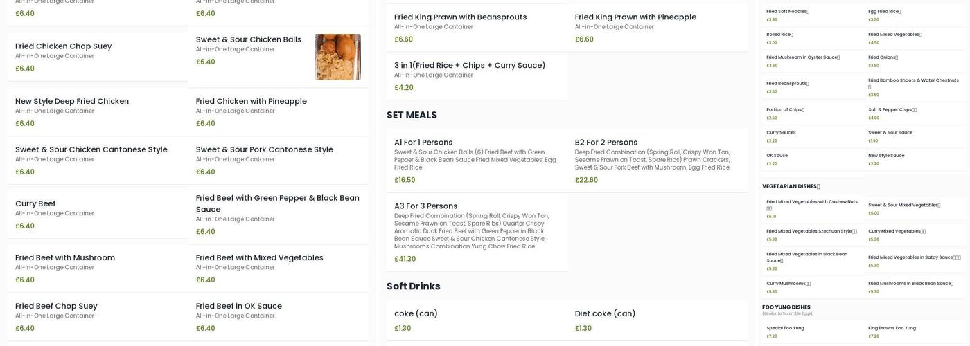Pick Fried Beef in OK Sauce

238,307
